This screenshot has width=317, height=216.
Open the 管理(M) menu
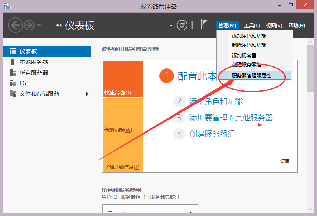(227, 26)
